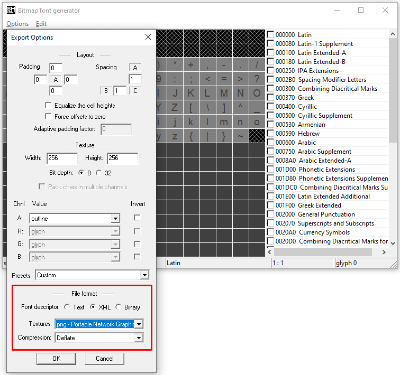Select Text font descriptor format
Screen dimensions: 400x375
click(67, 307)
